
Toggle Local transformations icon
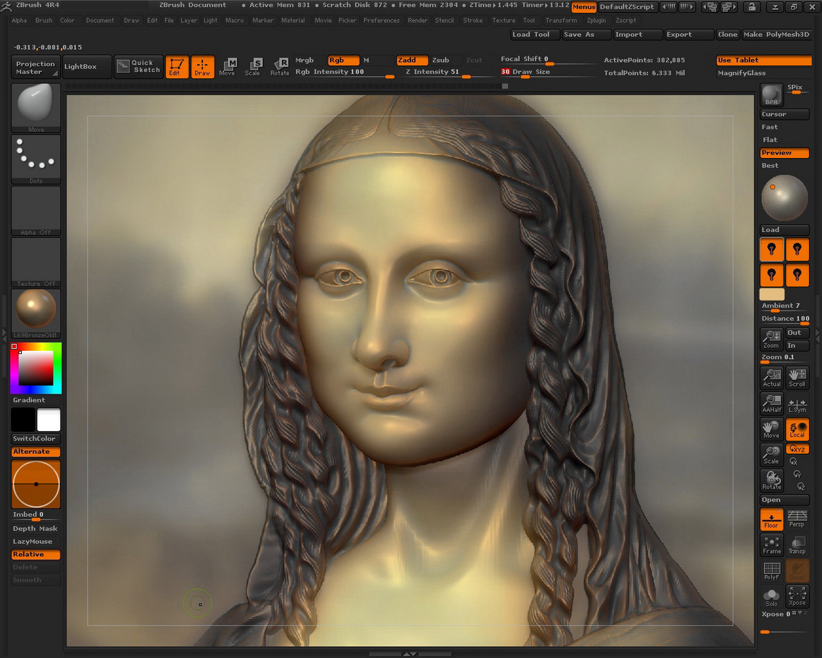(797, 429)
